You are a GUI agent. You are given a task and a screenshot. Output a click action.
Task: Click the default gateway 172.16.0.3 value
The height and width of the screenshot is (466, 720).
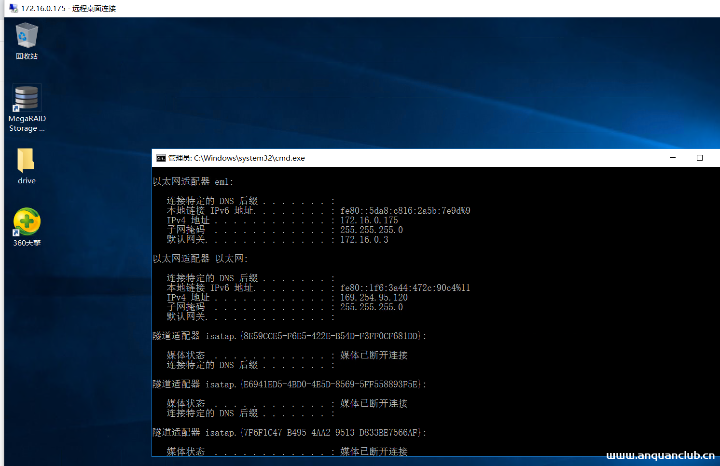(x=364, y=240)
